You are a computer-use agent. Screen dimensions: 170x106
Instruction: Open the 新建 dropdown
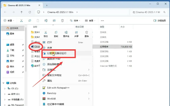(x=9, y=20)
